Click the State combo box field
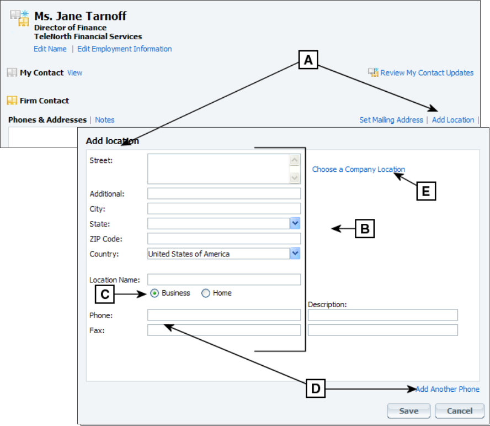Screen dimensions: 490x426 pyautogui.click(x=219, y=223)
